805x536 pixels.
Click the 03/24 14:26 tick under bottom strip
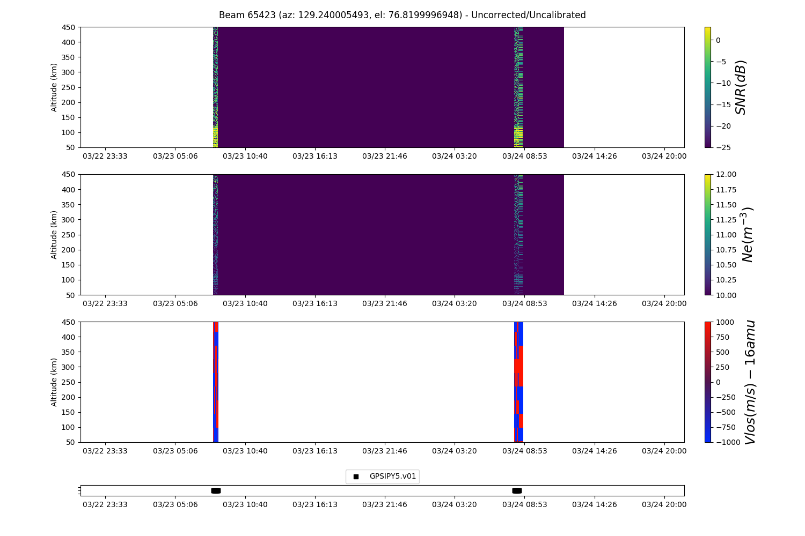[594, 504]
